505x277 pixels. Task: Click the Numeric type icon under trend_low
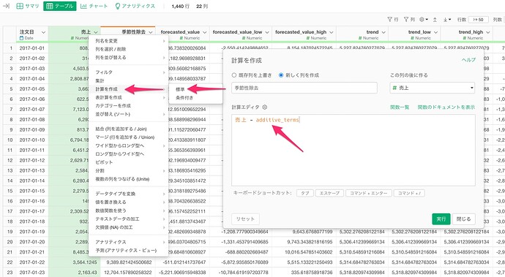click(412, 38)
